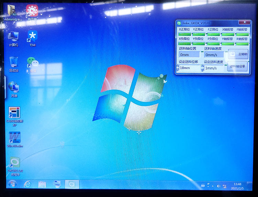Click the 送料轴位置 0mm readout

pos(189,55)
